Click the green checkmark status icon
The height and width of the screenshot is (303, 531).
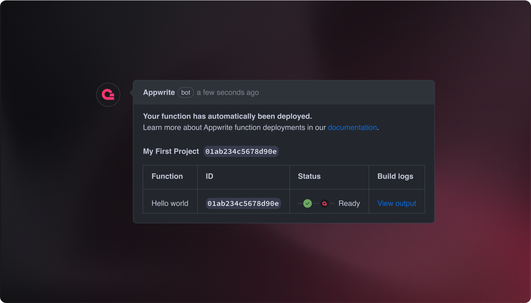point(308,203)
